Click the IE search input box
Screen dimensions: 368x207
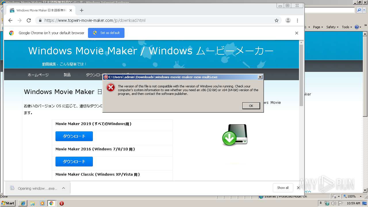330,10
